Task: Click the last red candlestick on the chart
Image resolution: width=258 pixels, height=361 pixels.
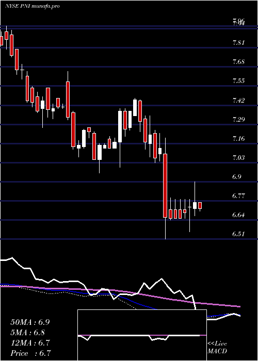Action: click(200, 205)
